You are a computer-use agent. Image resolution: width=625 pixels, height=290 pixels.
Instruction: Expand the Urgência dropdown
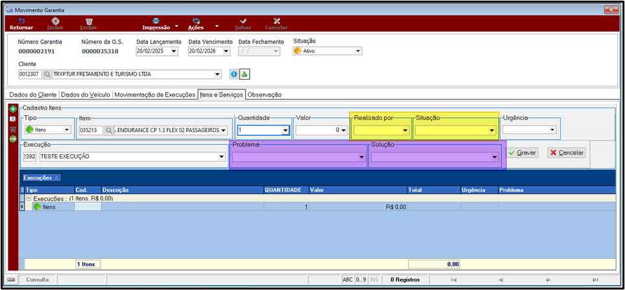(x=529, y=130)
